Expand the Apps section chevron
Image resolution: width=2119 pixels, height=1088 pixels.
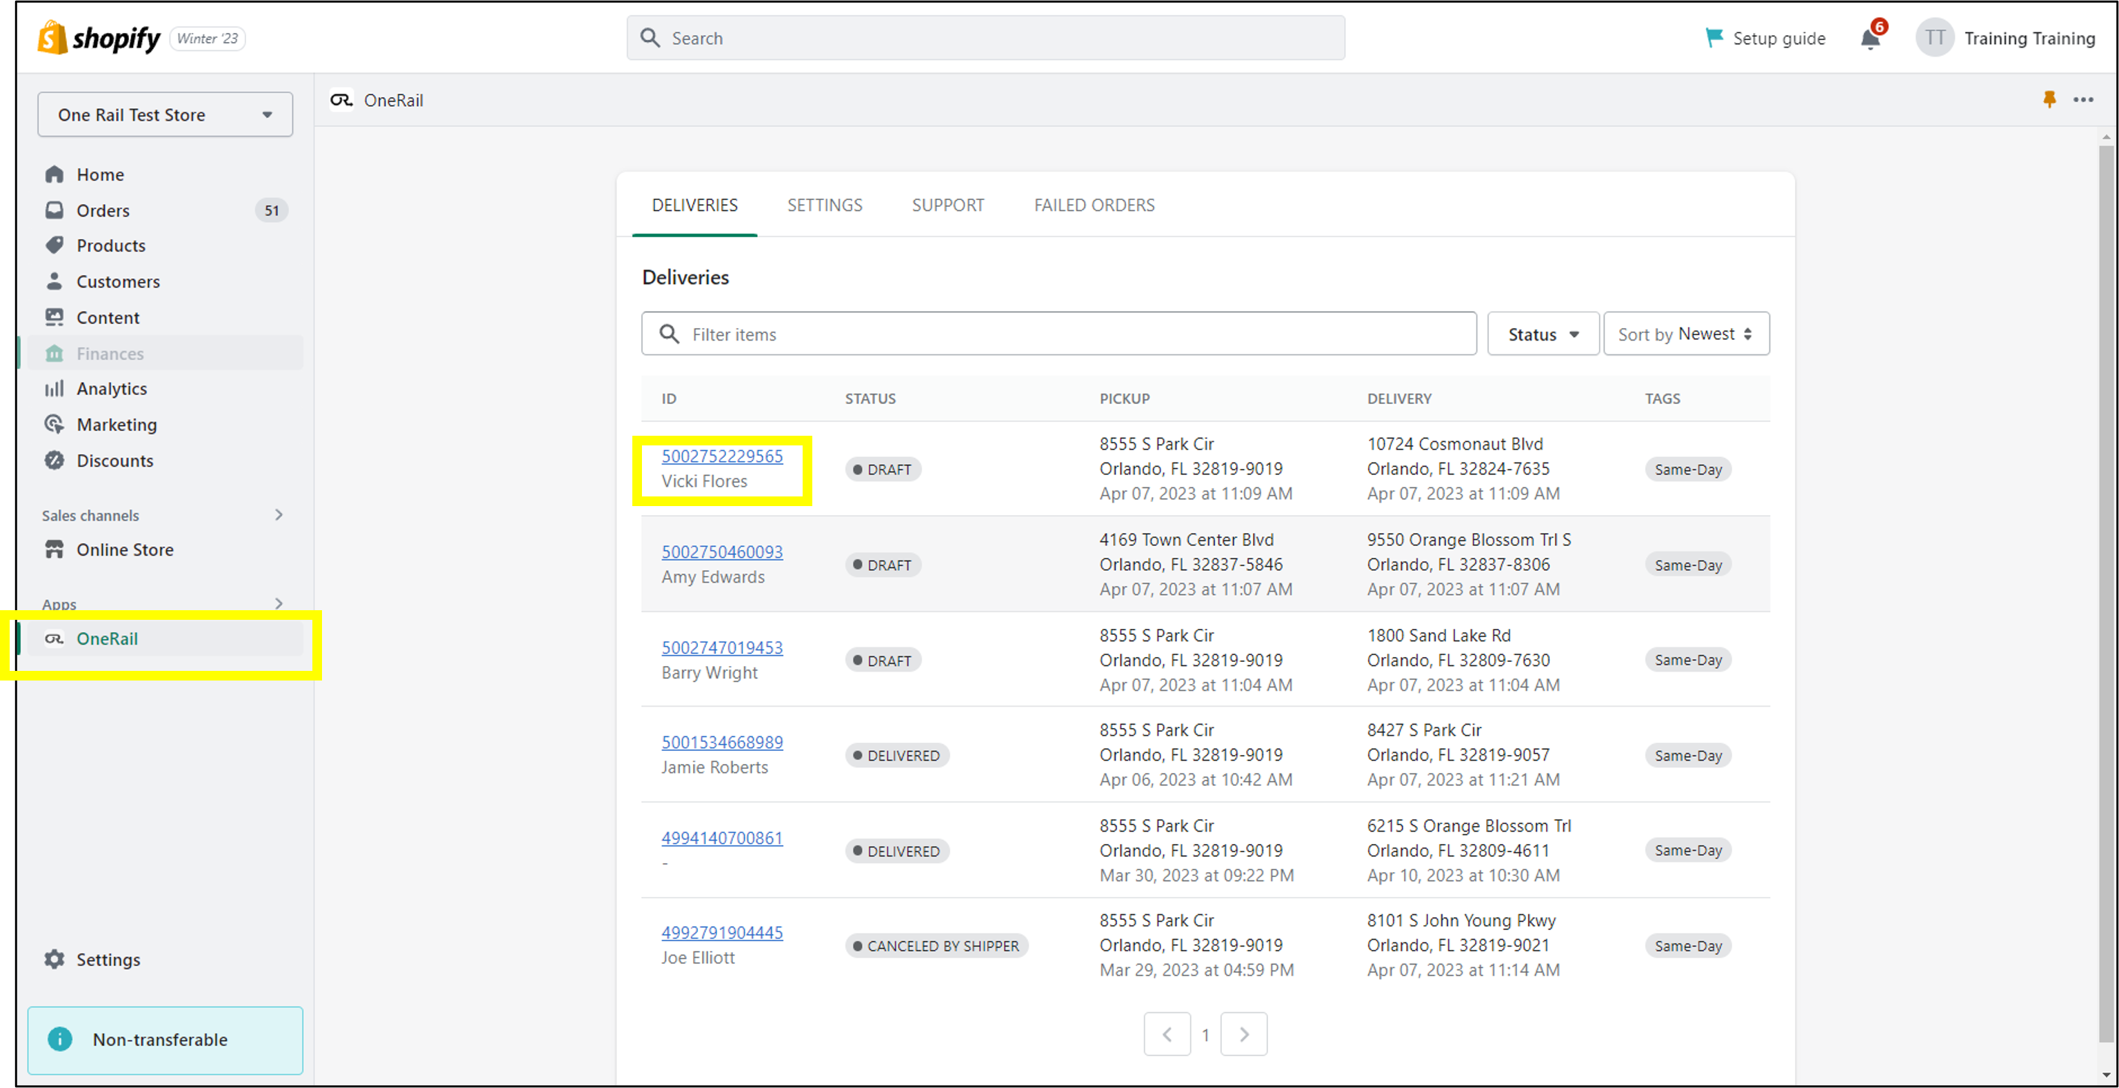(278, 603)
